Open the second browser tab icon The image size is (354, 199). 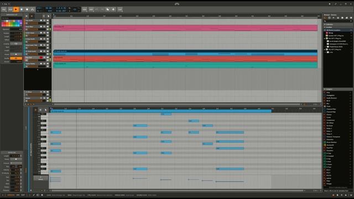point(330,18)
